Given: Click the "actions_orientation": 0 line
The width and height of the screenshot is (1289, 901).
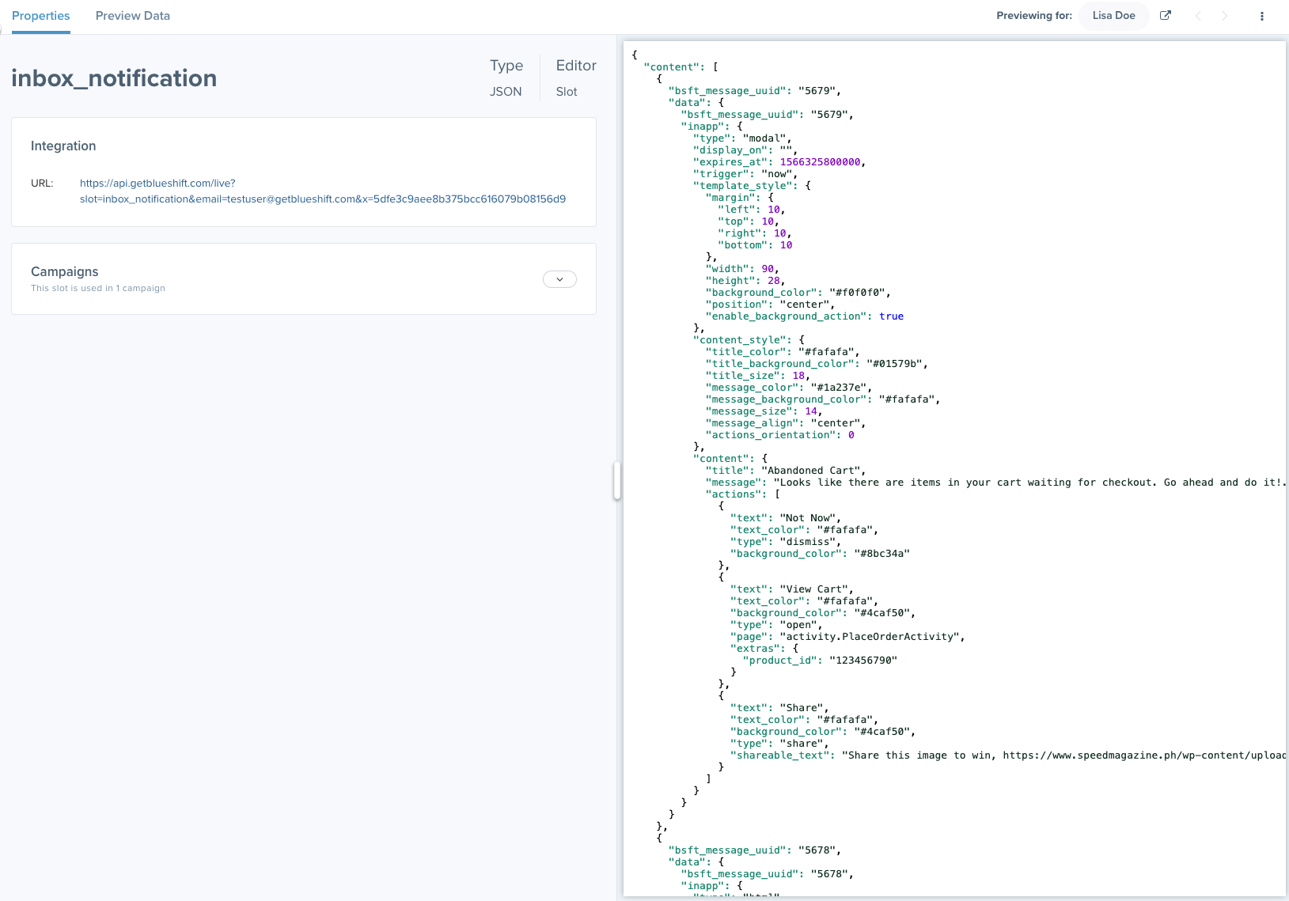Looking at the screenshot, I should pos(780,435).
